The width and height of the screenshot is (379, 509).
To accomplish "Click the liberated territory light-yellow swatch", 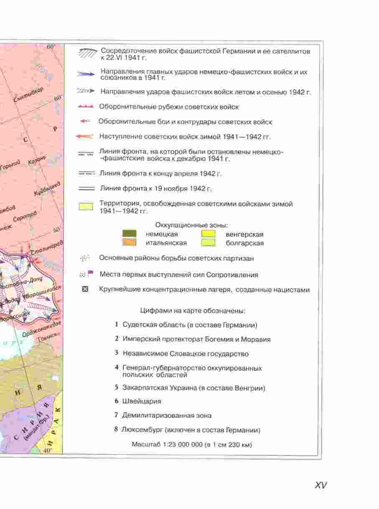I will pyautogui.click(x=86, y=207).
